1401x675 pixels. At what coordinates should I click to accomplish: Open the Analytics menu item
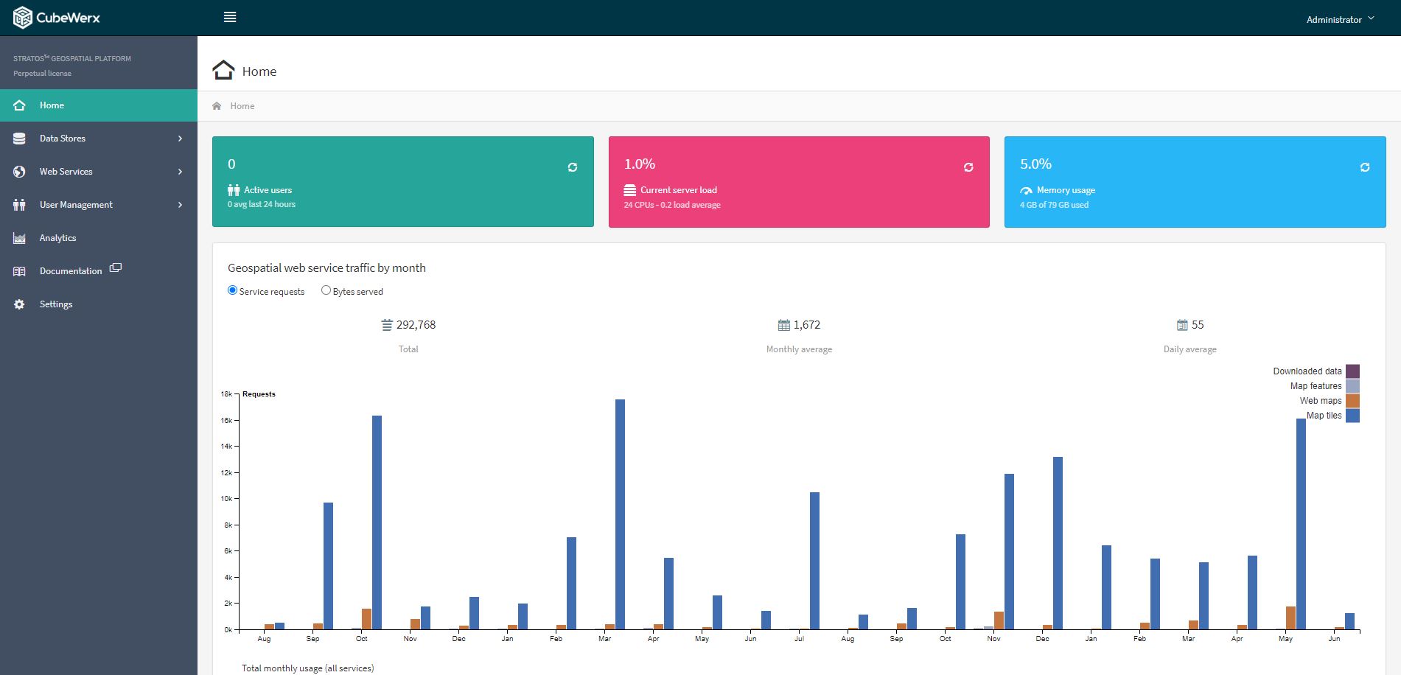tap(99, 238)
